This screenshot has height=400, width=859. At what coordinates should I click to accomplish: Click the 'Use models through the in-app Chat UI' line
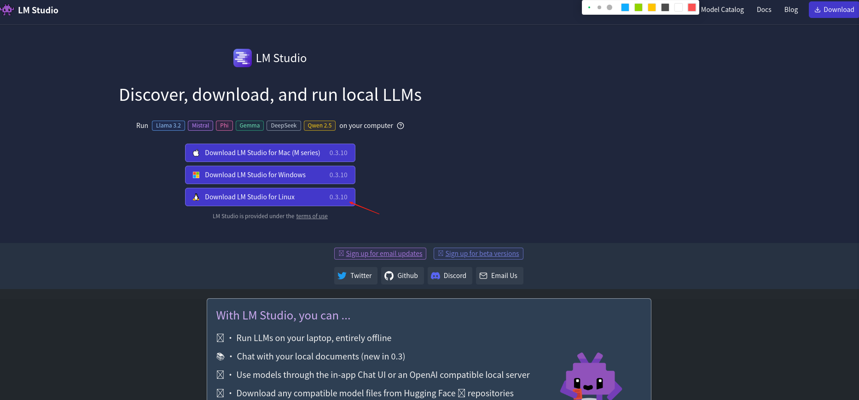[383, 375]
